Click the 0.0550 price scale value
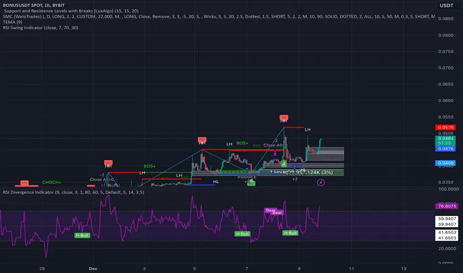The width and height of the screenshot is (463, 273). pos(446,117)
